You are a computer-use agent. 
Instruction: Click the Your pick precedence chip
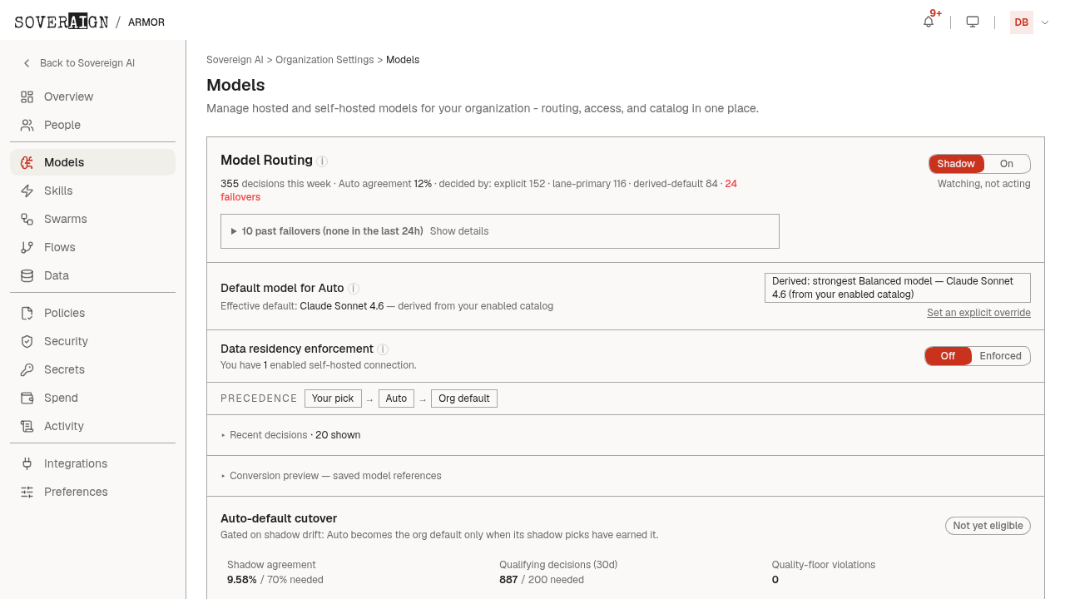pyautogui.click(x=333, y=399)
